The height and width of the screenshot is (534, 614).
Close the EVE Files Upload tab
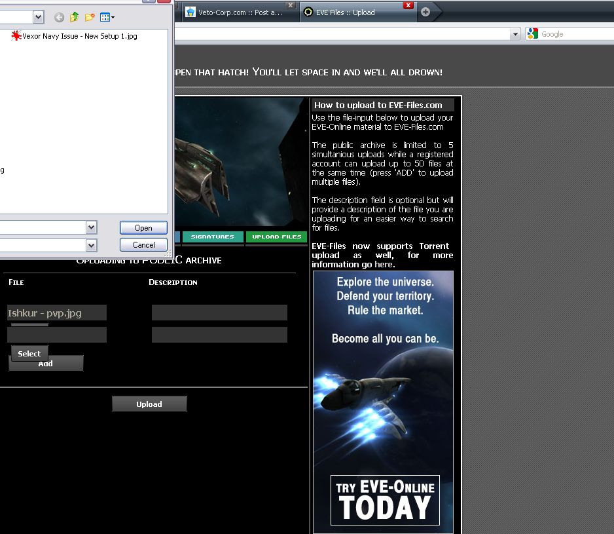(408, 5)
